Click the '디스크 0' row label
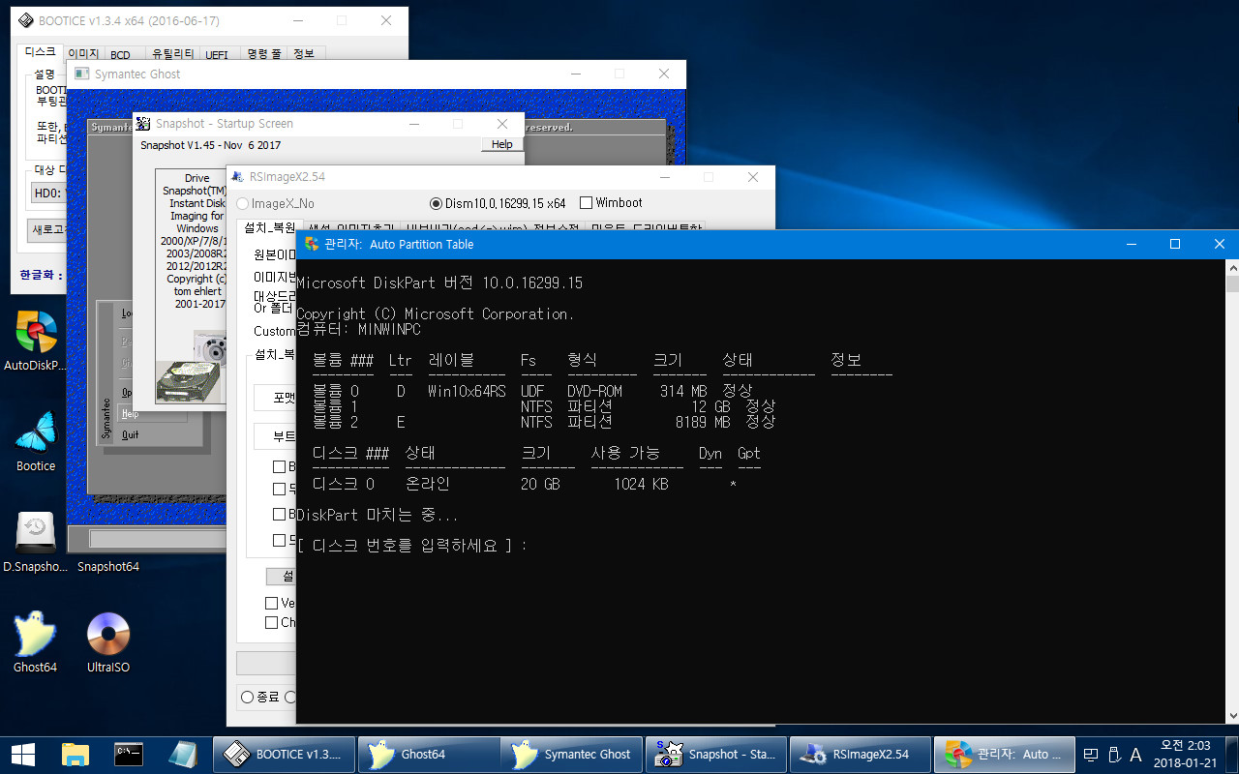Image resolution: width=1239 pixels, height=774 pixels. click(344, 484)
